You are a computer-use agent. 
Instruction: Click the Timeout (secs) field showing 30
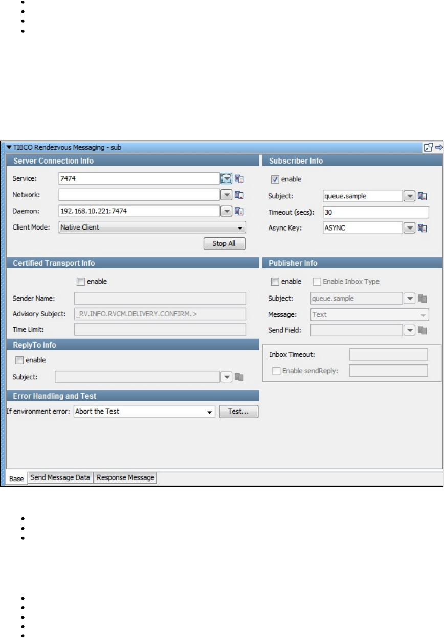376,212
